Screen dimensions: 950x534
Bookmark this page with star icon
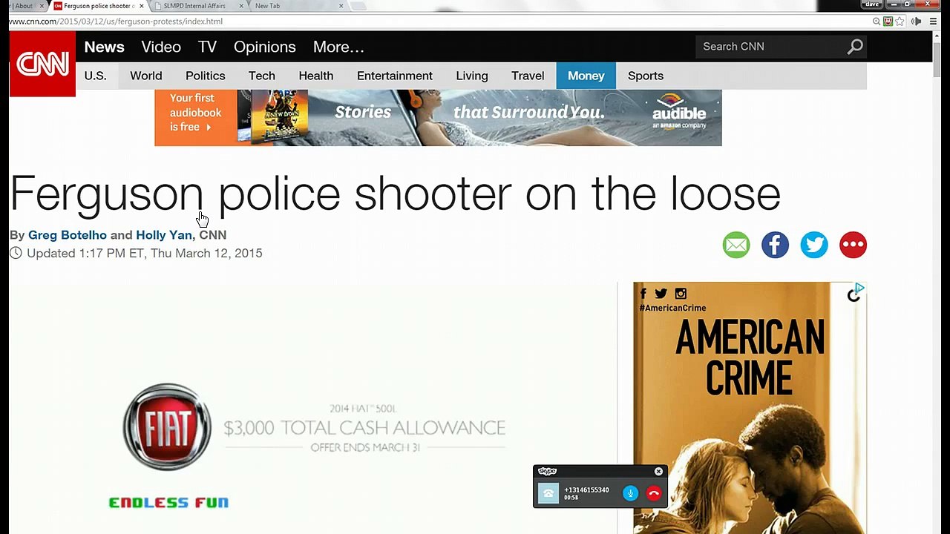coord(900,22)
